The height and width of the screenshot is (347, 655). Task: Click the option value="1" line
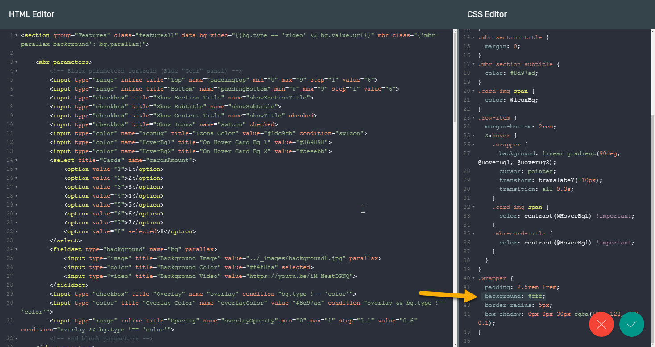coord(114,169)
